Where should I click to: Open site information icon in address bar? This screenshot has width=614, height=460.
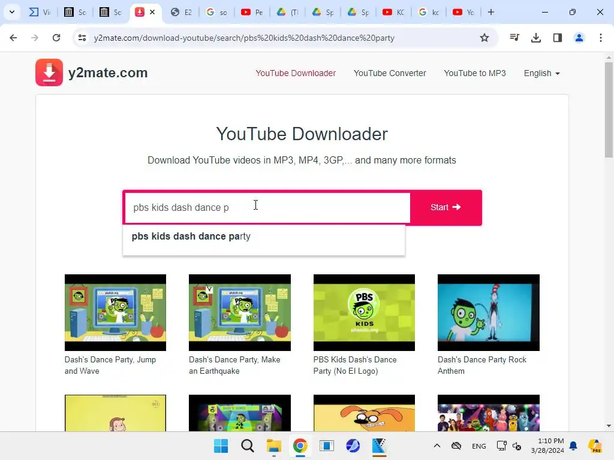tap(82, 38)
